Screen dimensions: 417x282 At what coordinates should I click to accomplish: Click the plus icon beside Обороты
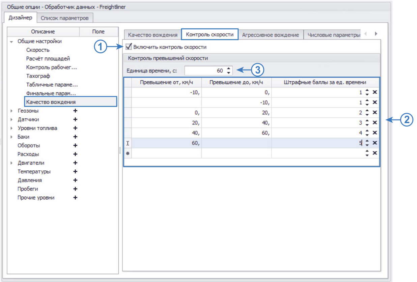tap(75, 145)
